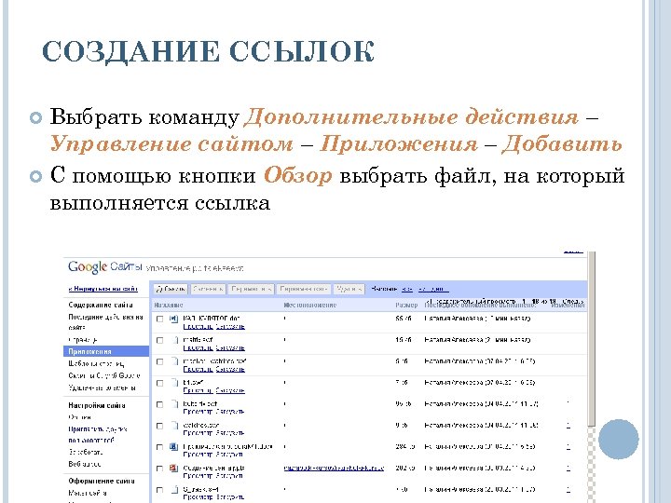This screenshot has height=503, width=671.
Task: Click the Ни одного select-none link
Action: pyautogui.click(x=433, y=289)
